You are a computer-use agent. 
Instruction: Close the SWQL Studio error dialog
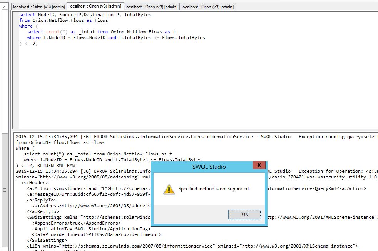[259, 165]
